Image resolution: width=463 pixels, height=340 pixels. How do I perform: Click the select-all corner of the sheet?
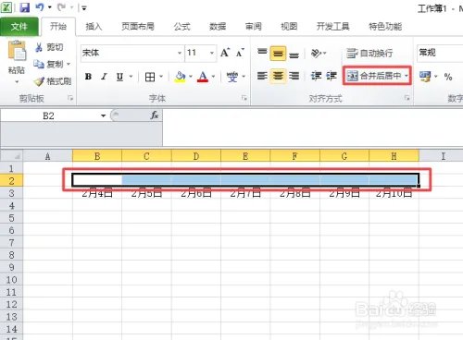tap(12, 156)
